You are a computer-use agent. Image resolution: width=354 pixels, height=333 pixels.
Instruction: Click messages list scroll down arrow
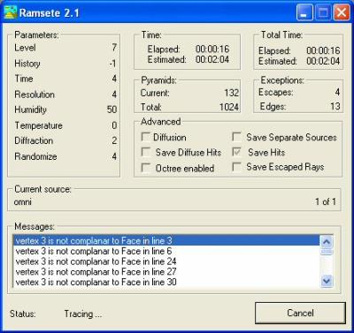(327, 281)
